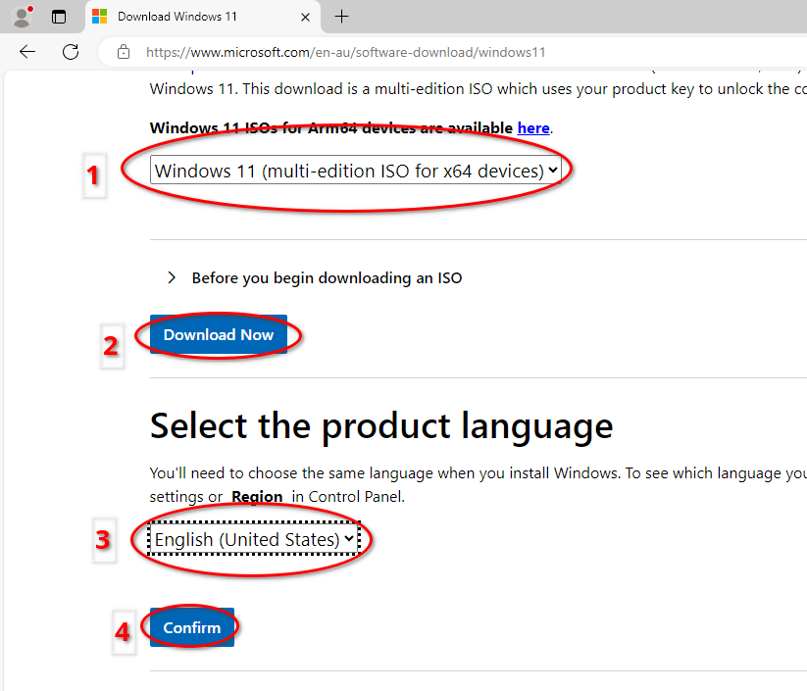Viewport: 807px width, 691px height.
Task: Open a new tab with plus icon
Action: pos(341,17)
